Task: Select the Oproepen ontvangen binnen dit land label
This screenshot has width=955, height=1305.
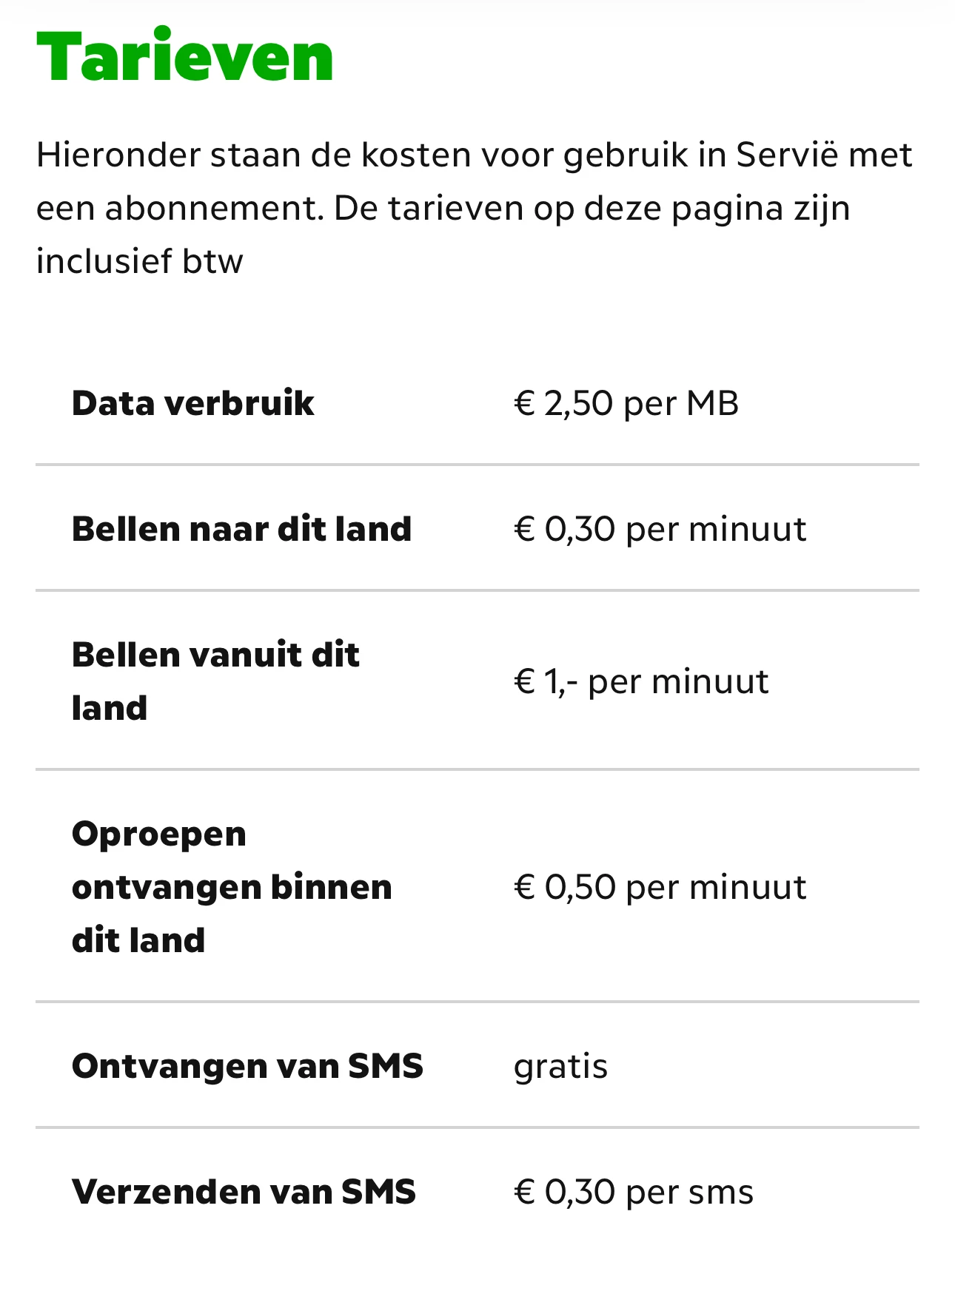Action: tap(232, 886)
